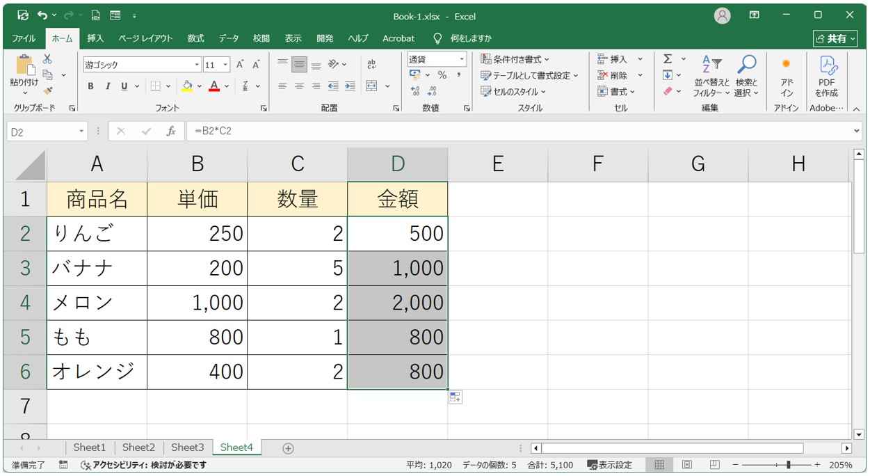Click Decrease Decimal icon

[431, 91]
